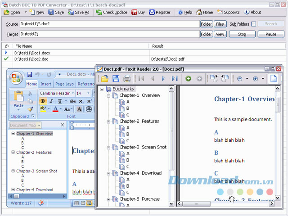Switch to the Home tab in Word
Screen dimensions: 288x216
click(x=31, y=84)
